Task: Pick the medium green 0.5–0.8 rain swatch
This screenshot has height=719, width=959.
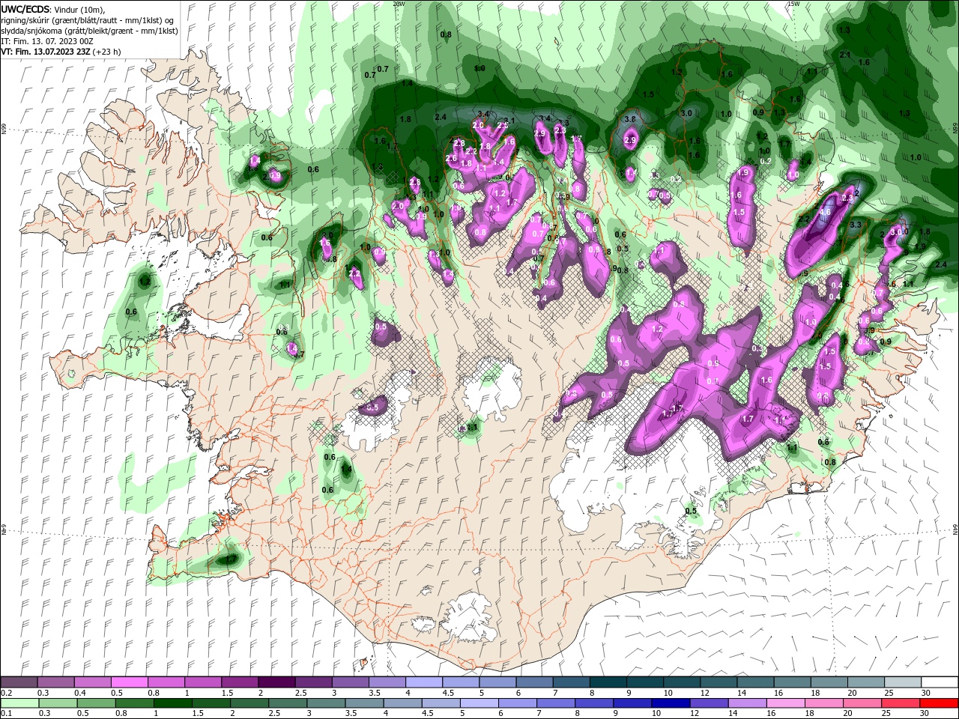Action: coord(96,703)
